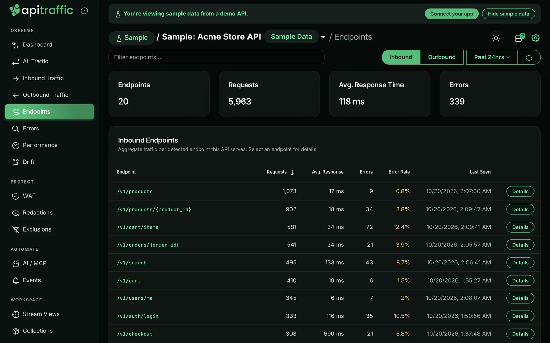Screen dimensions: 550x343
Task: Open Details for /v1/search
Action: point(520,263)
